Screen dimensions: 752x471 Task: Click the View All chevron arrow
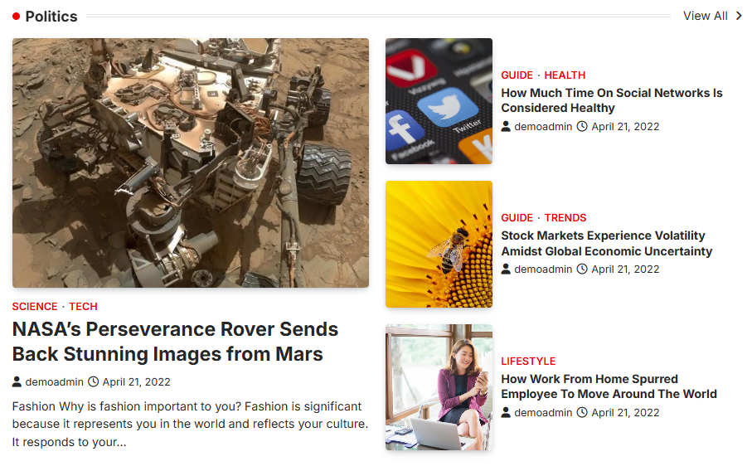click(x=739, y=16)
